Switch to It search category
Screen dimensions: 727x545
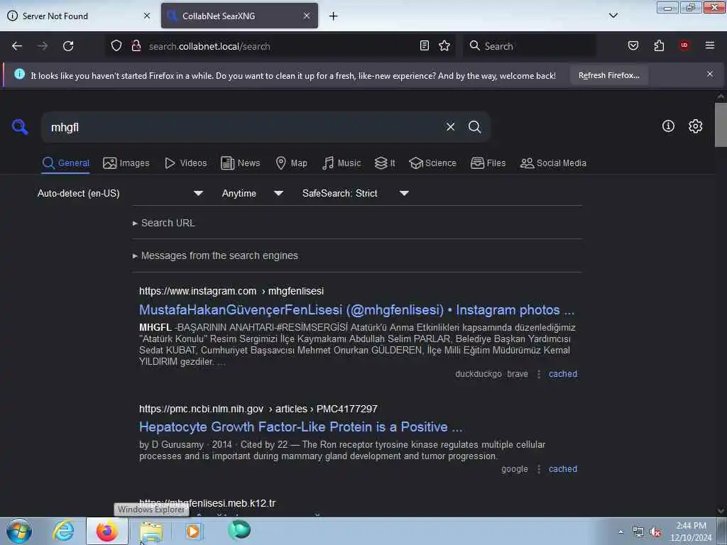385,163
